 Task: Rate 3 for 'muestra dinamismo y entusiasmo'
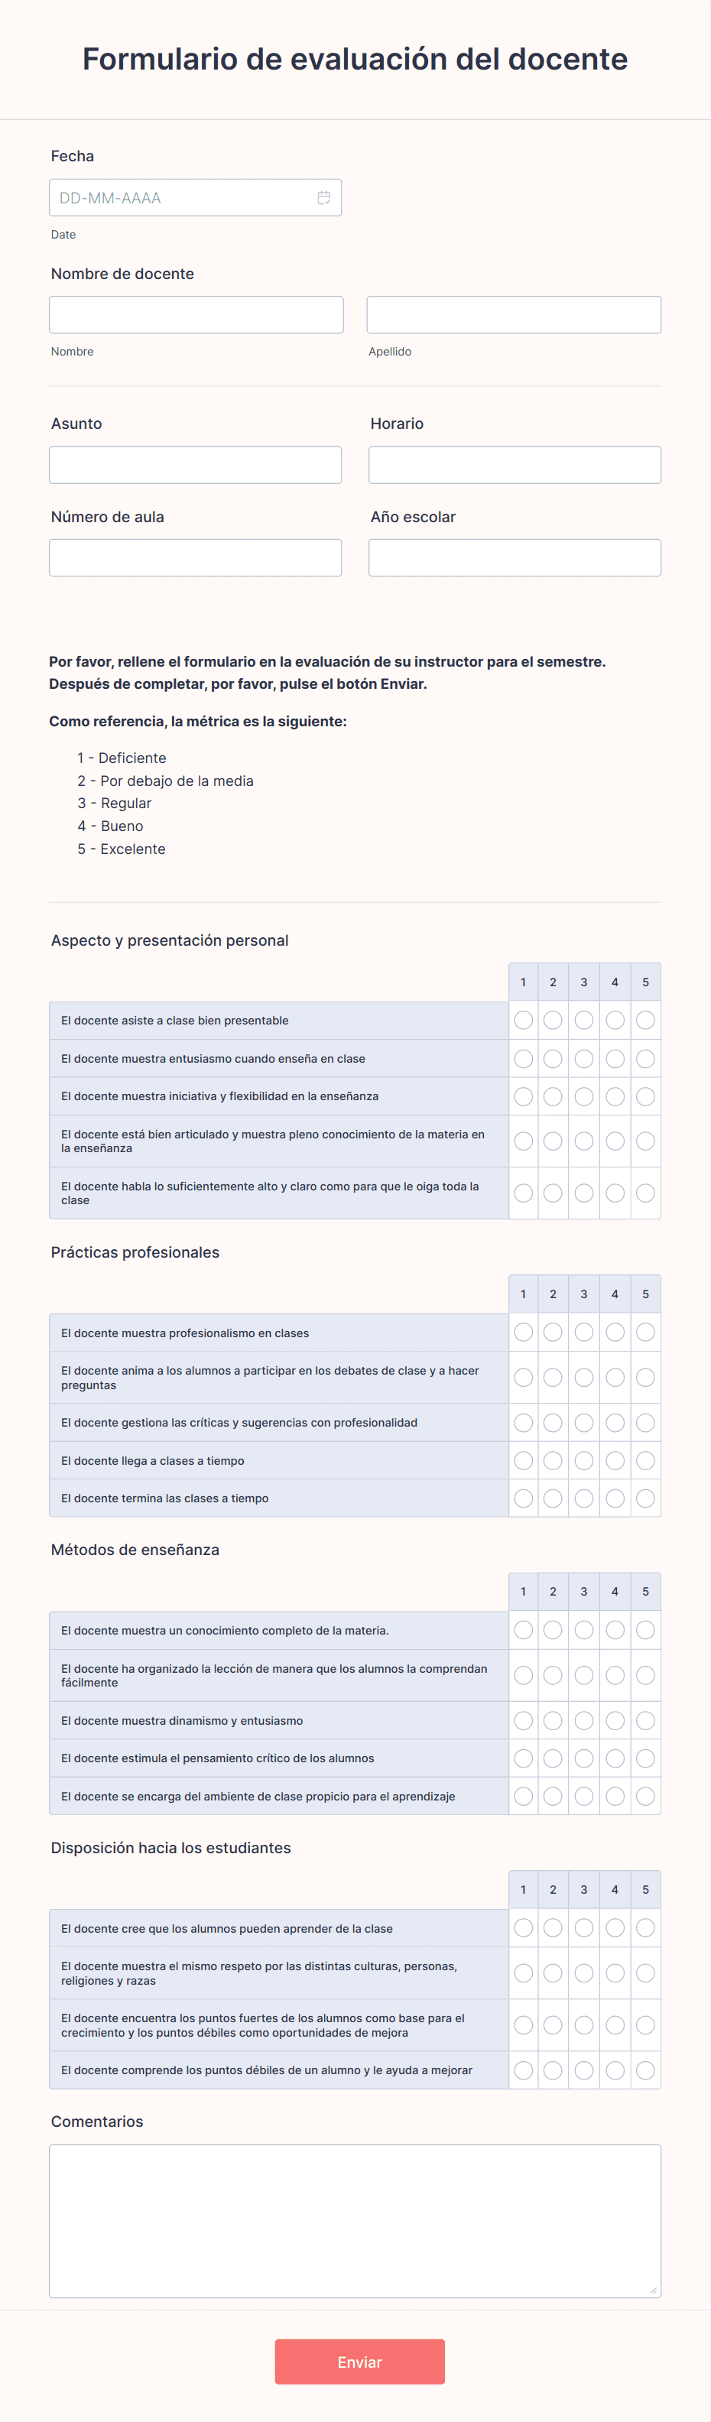click(584, 1721)
